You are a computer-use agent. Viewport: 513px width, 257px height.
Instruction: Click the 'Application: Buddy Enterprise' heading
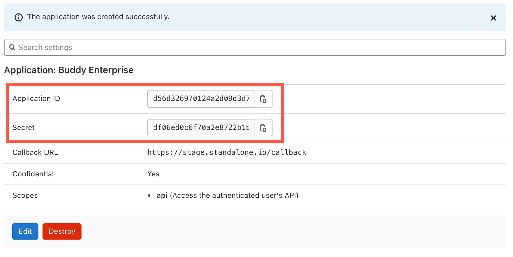pos(69,70)
